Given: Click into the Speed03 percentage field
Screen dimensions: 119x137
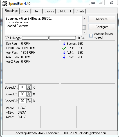Looking at the screenshot, I should [x=23, y=101].
